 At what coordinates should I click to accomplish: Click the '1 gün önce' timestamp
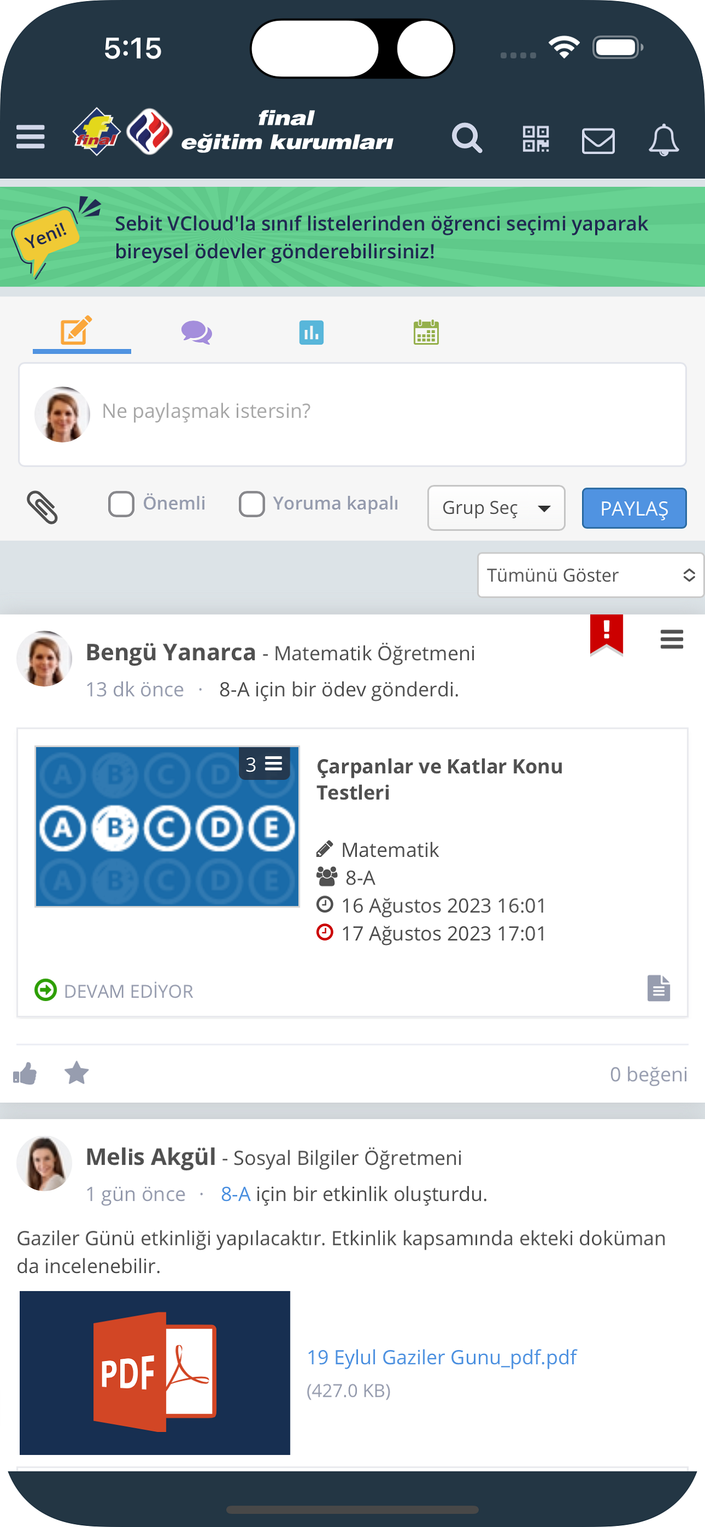point(136,1194)
